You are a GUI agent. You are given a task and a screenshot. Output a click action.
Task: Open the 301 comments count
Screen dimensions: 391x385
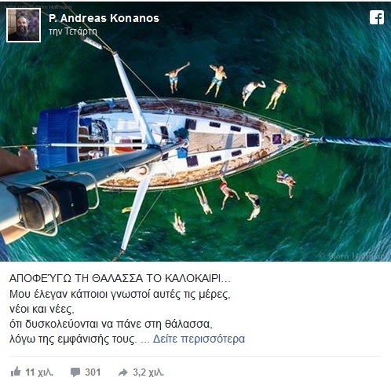pyautogui.click(x=93, y=372)
